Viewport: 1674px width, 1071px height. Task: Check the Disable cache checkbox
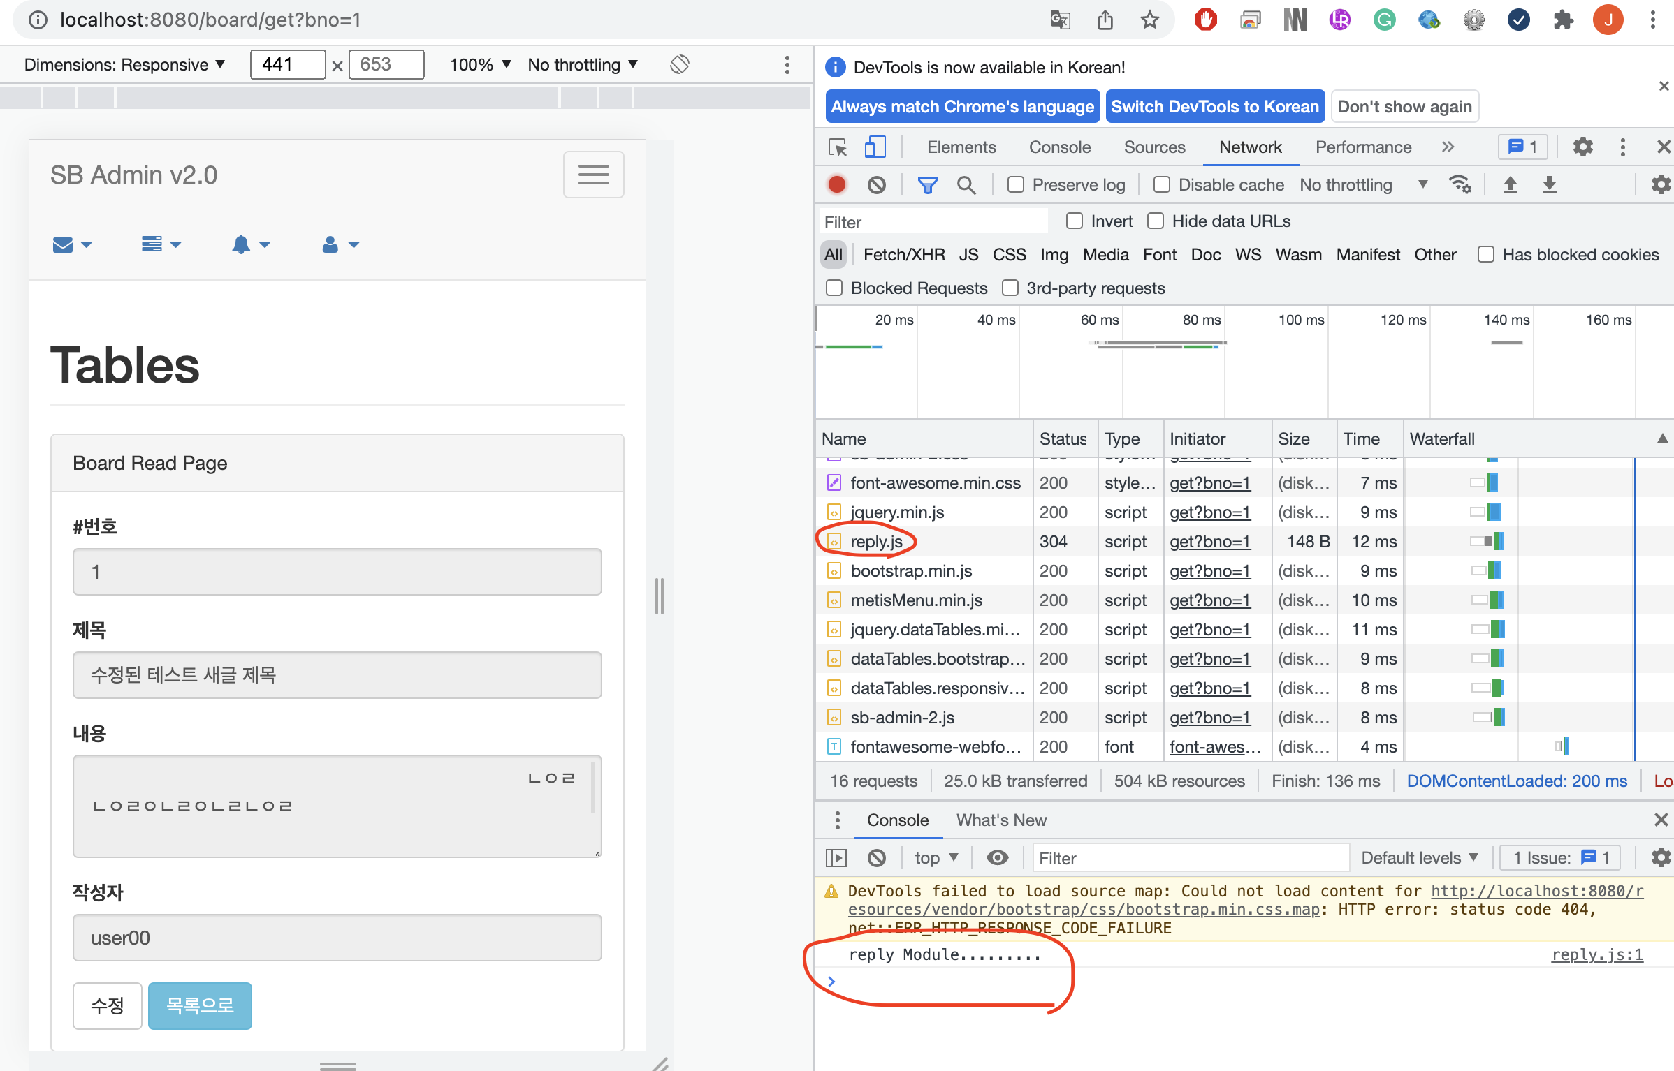[1162, 184]
